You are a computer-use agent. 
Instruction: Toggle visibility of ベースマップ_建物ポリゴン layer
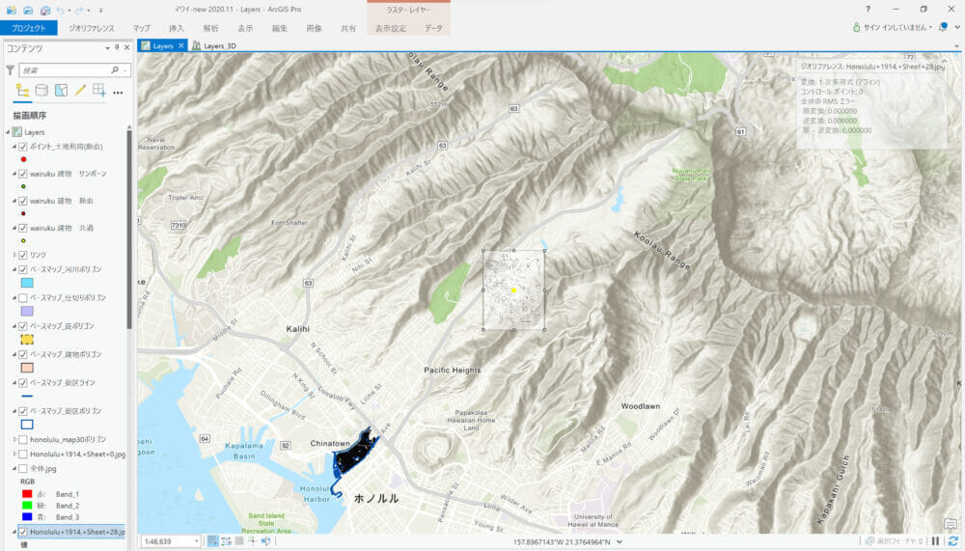tap(23, 354)
